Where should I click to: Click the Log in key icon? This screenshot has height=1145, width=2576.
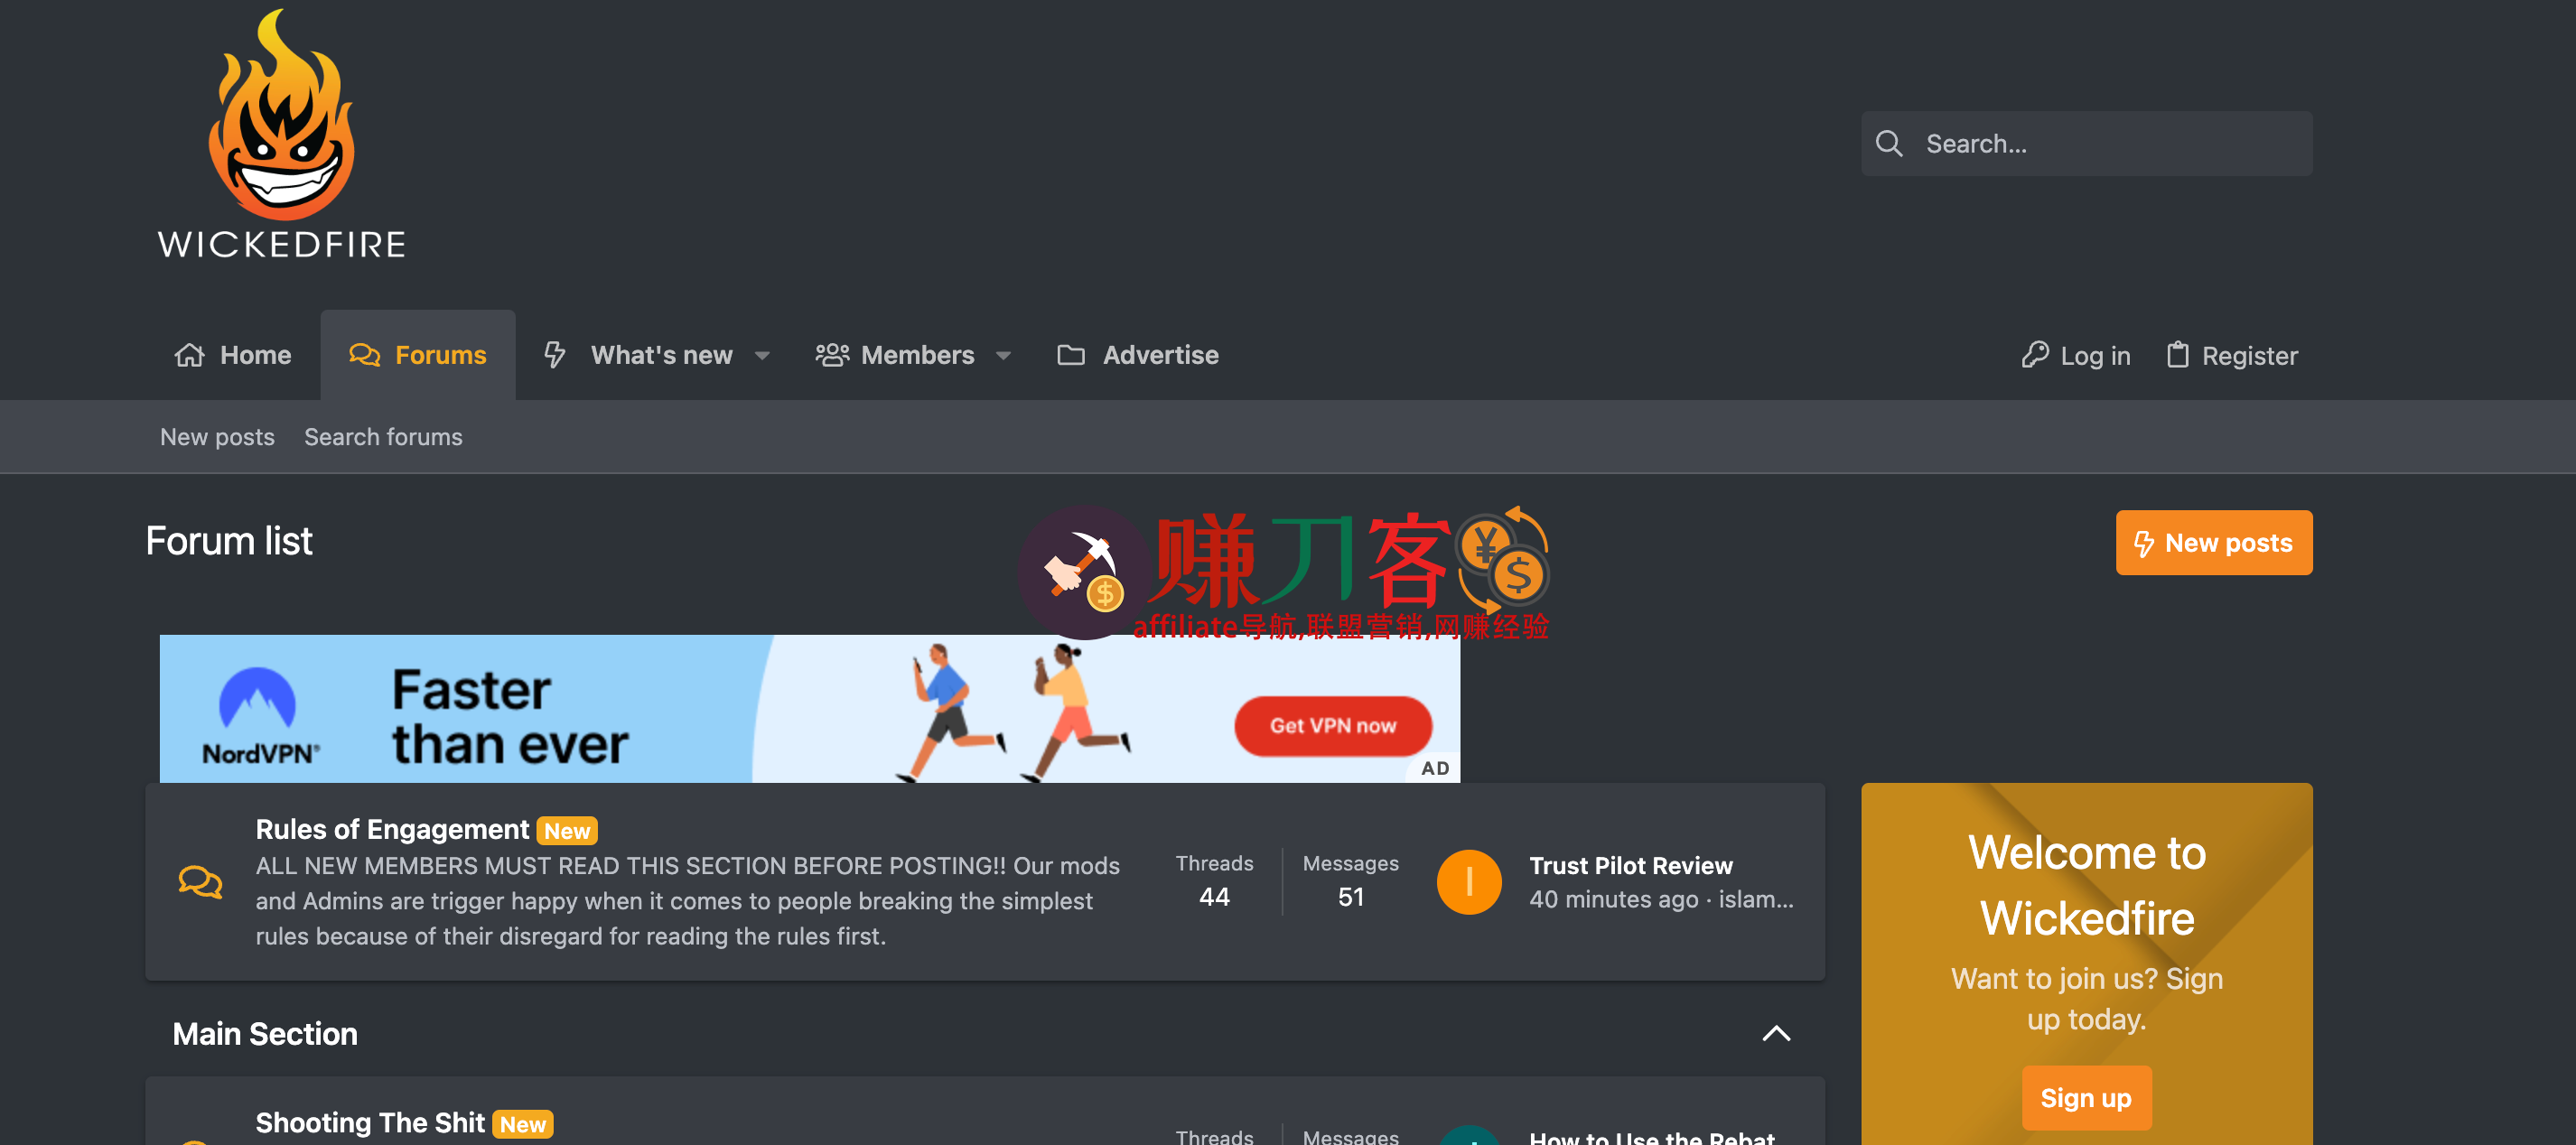click(x=2034, y=355)
